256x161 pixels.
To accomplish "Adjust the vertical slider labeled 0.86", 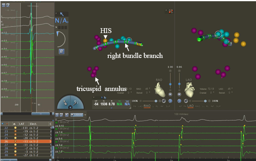I will click(179, 84).
